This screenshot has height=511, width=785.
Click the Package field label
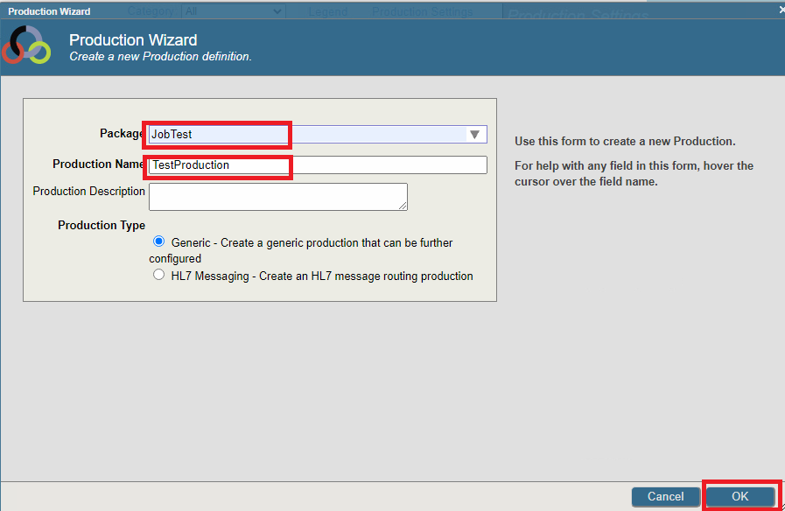tap(122, 133)
